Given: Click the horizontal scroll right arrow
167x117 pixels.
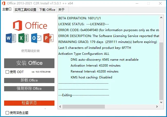Looking at the screenshot, I should pos(157,106).
